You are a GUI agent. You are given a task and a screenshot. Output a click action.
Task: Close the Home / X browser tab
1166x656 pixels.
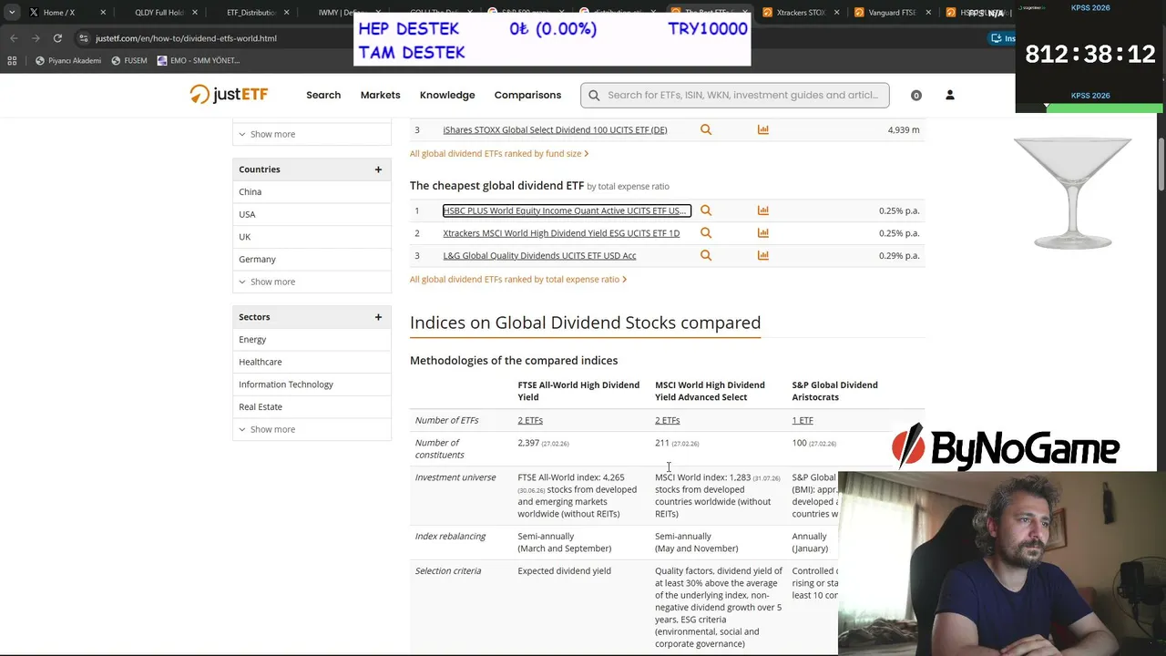coord(103,13)
